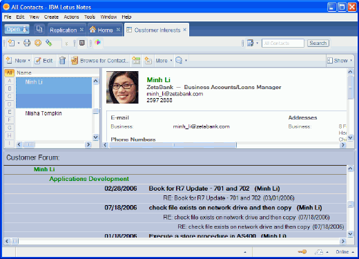Open dropdown arrow next to new document icon

click(19, 43)
